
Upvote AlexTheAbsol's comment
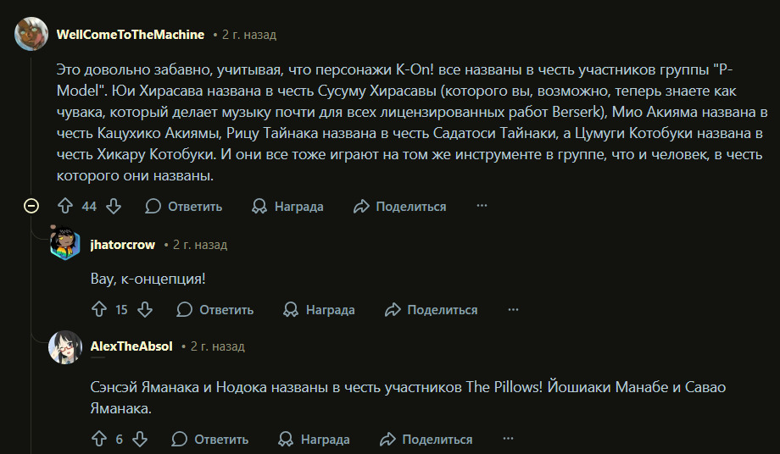pyautogui.click(x=97, y=440)
